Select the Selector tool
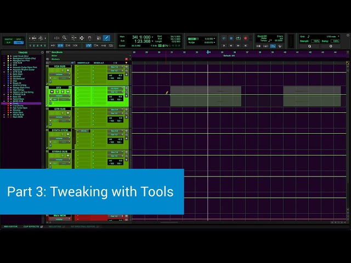351x263 pixels. (82, 38)
